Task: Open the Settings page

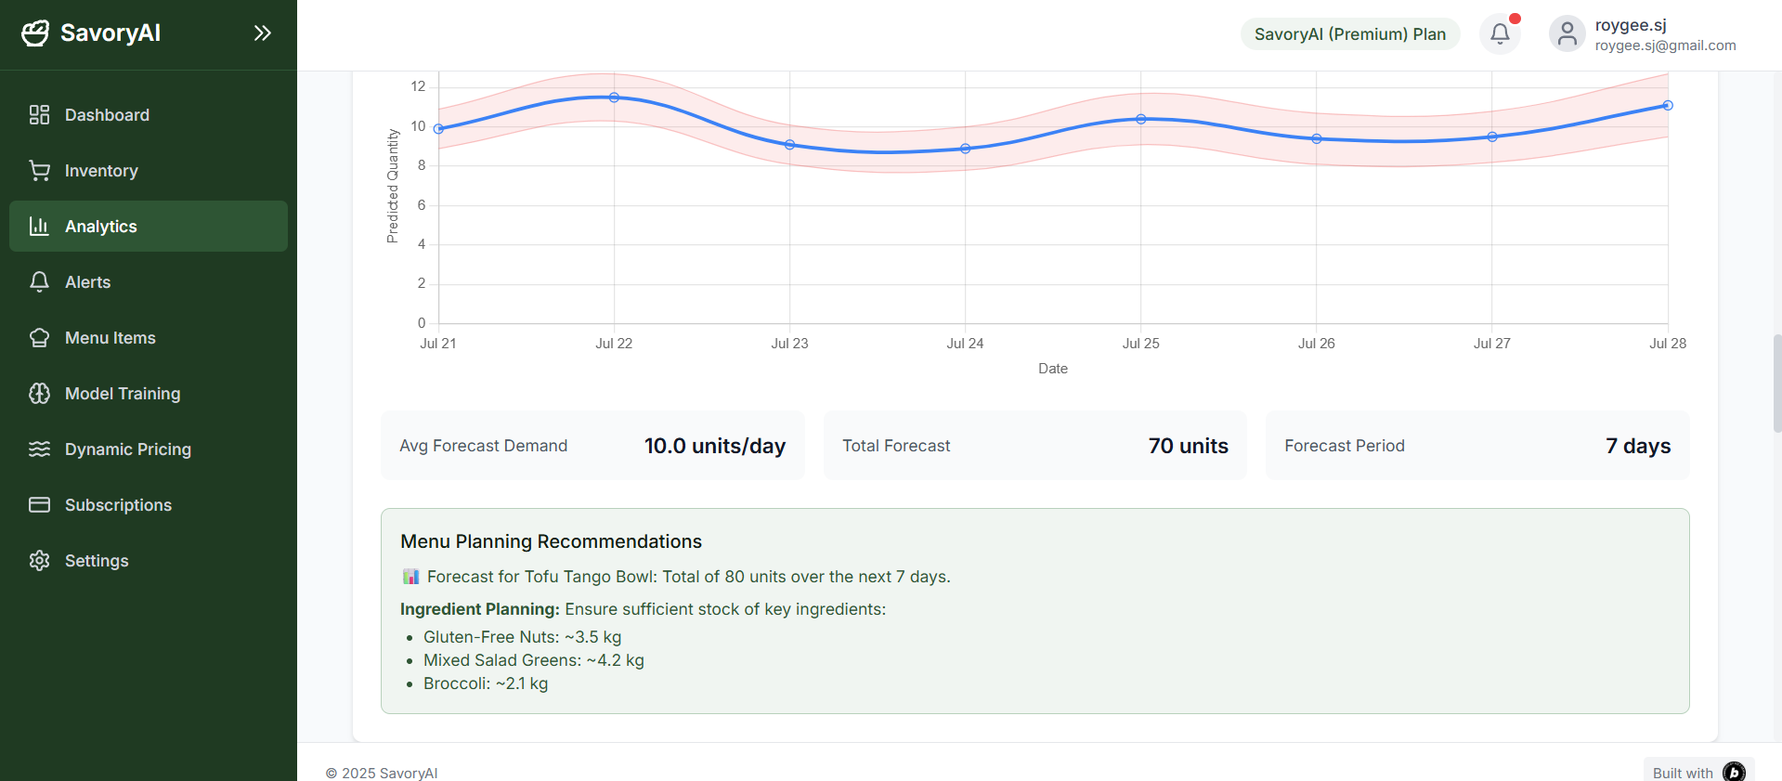Action: (149, 561)
